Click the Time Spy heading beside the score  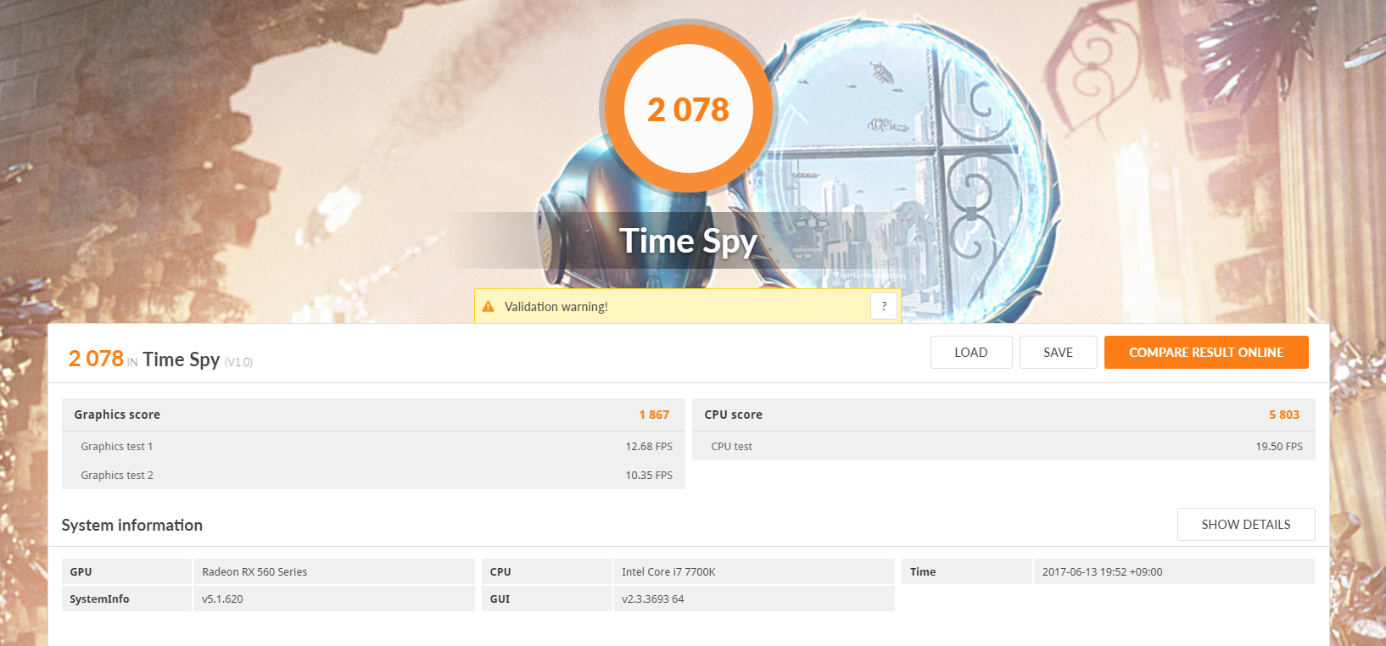(181, 359)
